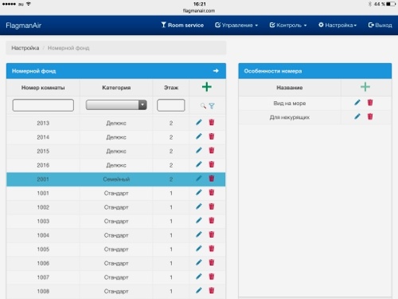Delete room 2013 using trash icon

pyautogui.click(x=212, y=123)
